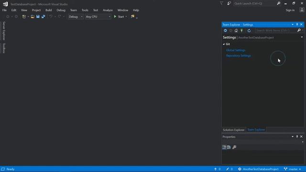The height and width of the screenshot is (172, 306).
Task: Click the Search Work Items magnifier icon
Action: coord(299,31)
